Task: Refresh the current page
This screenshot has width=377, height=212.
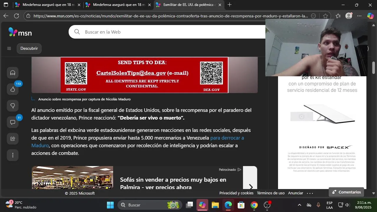Action: click(x=16, y=16)
